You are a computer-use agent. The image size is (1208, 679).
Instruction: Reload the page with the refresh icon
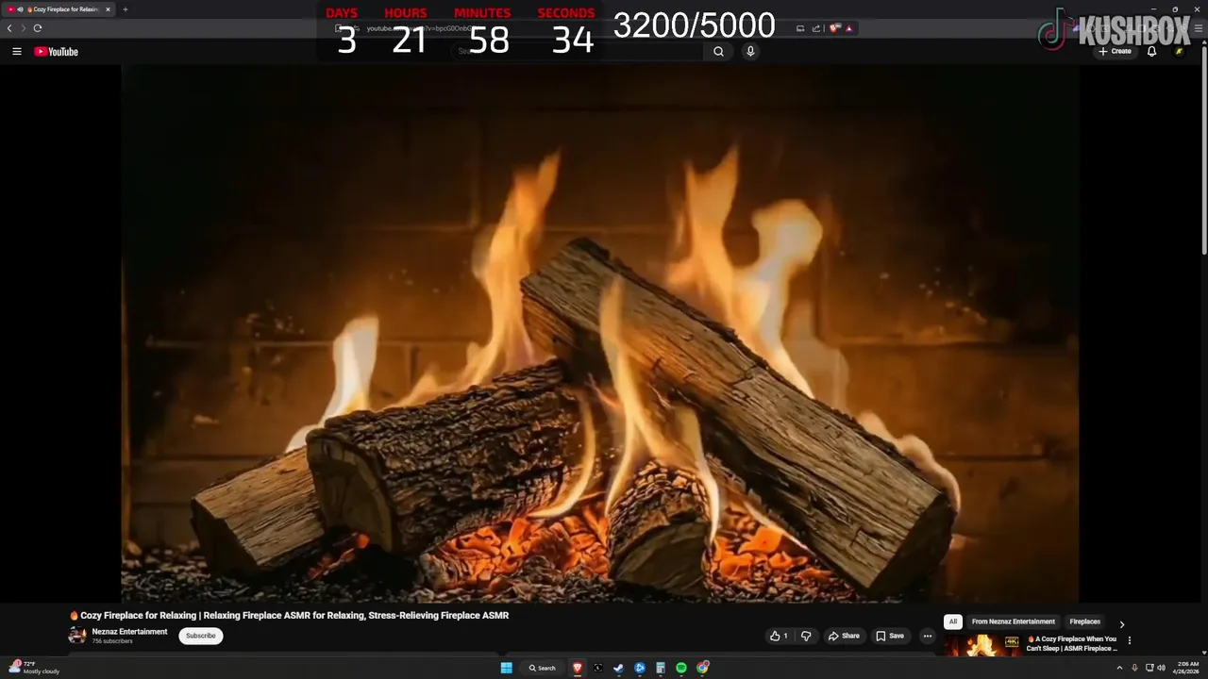[x=38, y=28]
